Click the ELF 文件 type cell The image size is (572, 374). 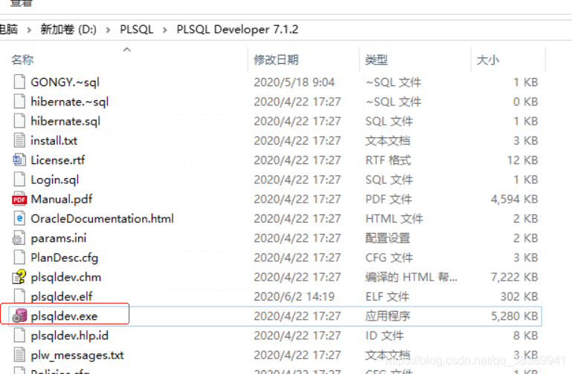(x=387, y=297)
